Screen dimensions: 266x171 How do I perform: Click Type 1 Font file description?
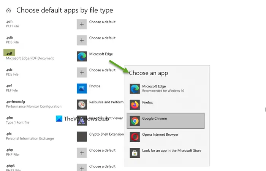pyautogui.click(x=17, y=122)
